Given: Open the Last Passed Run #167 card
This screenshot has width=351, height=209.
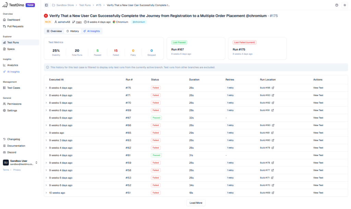Looking at the screenshot, I should click(x=196, y=49).
